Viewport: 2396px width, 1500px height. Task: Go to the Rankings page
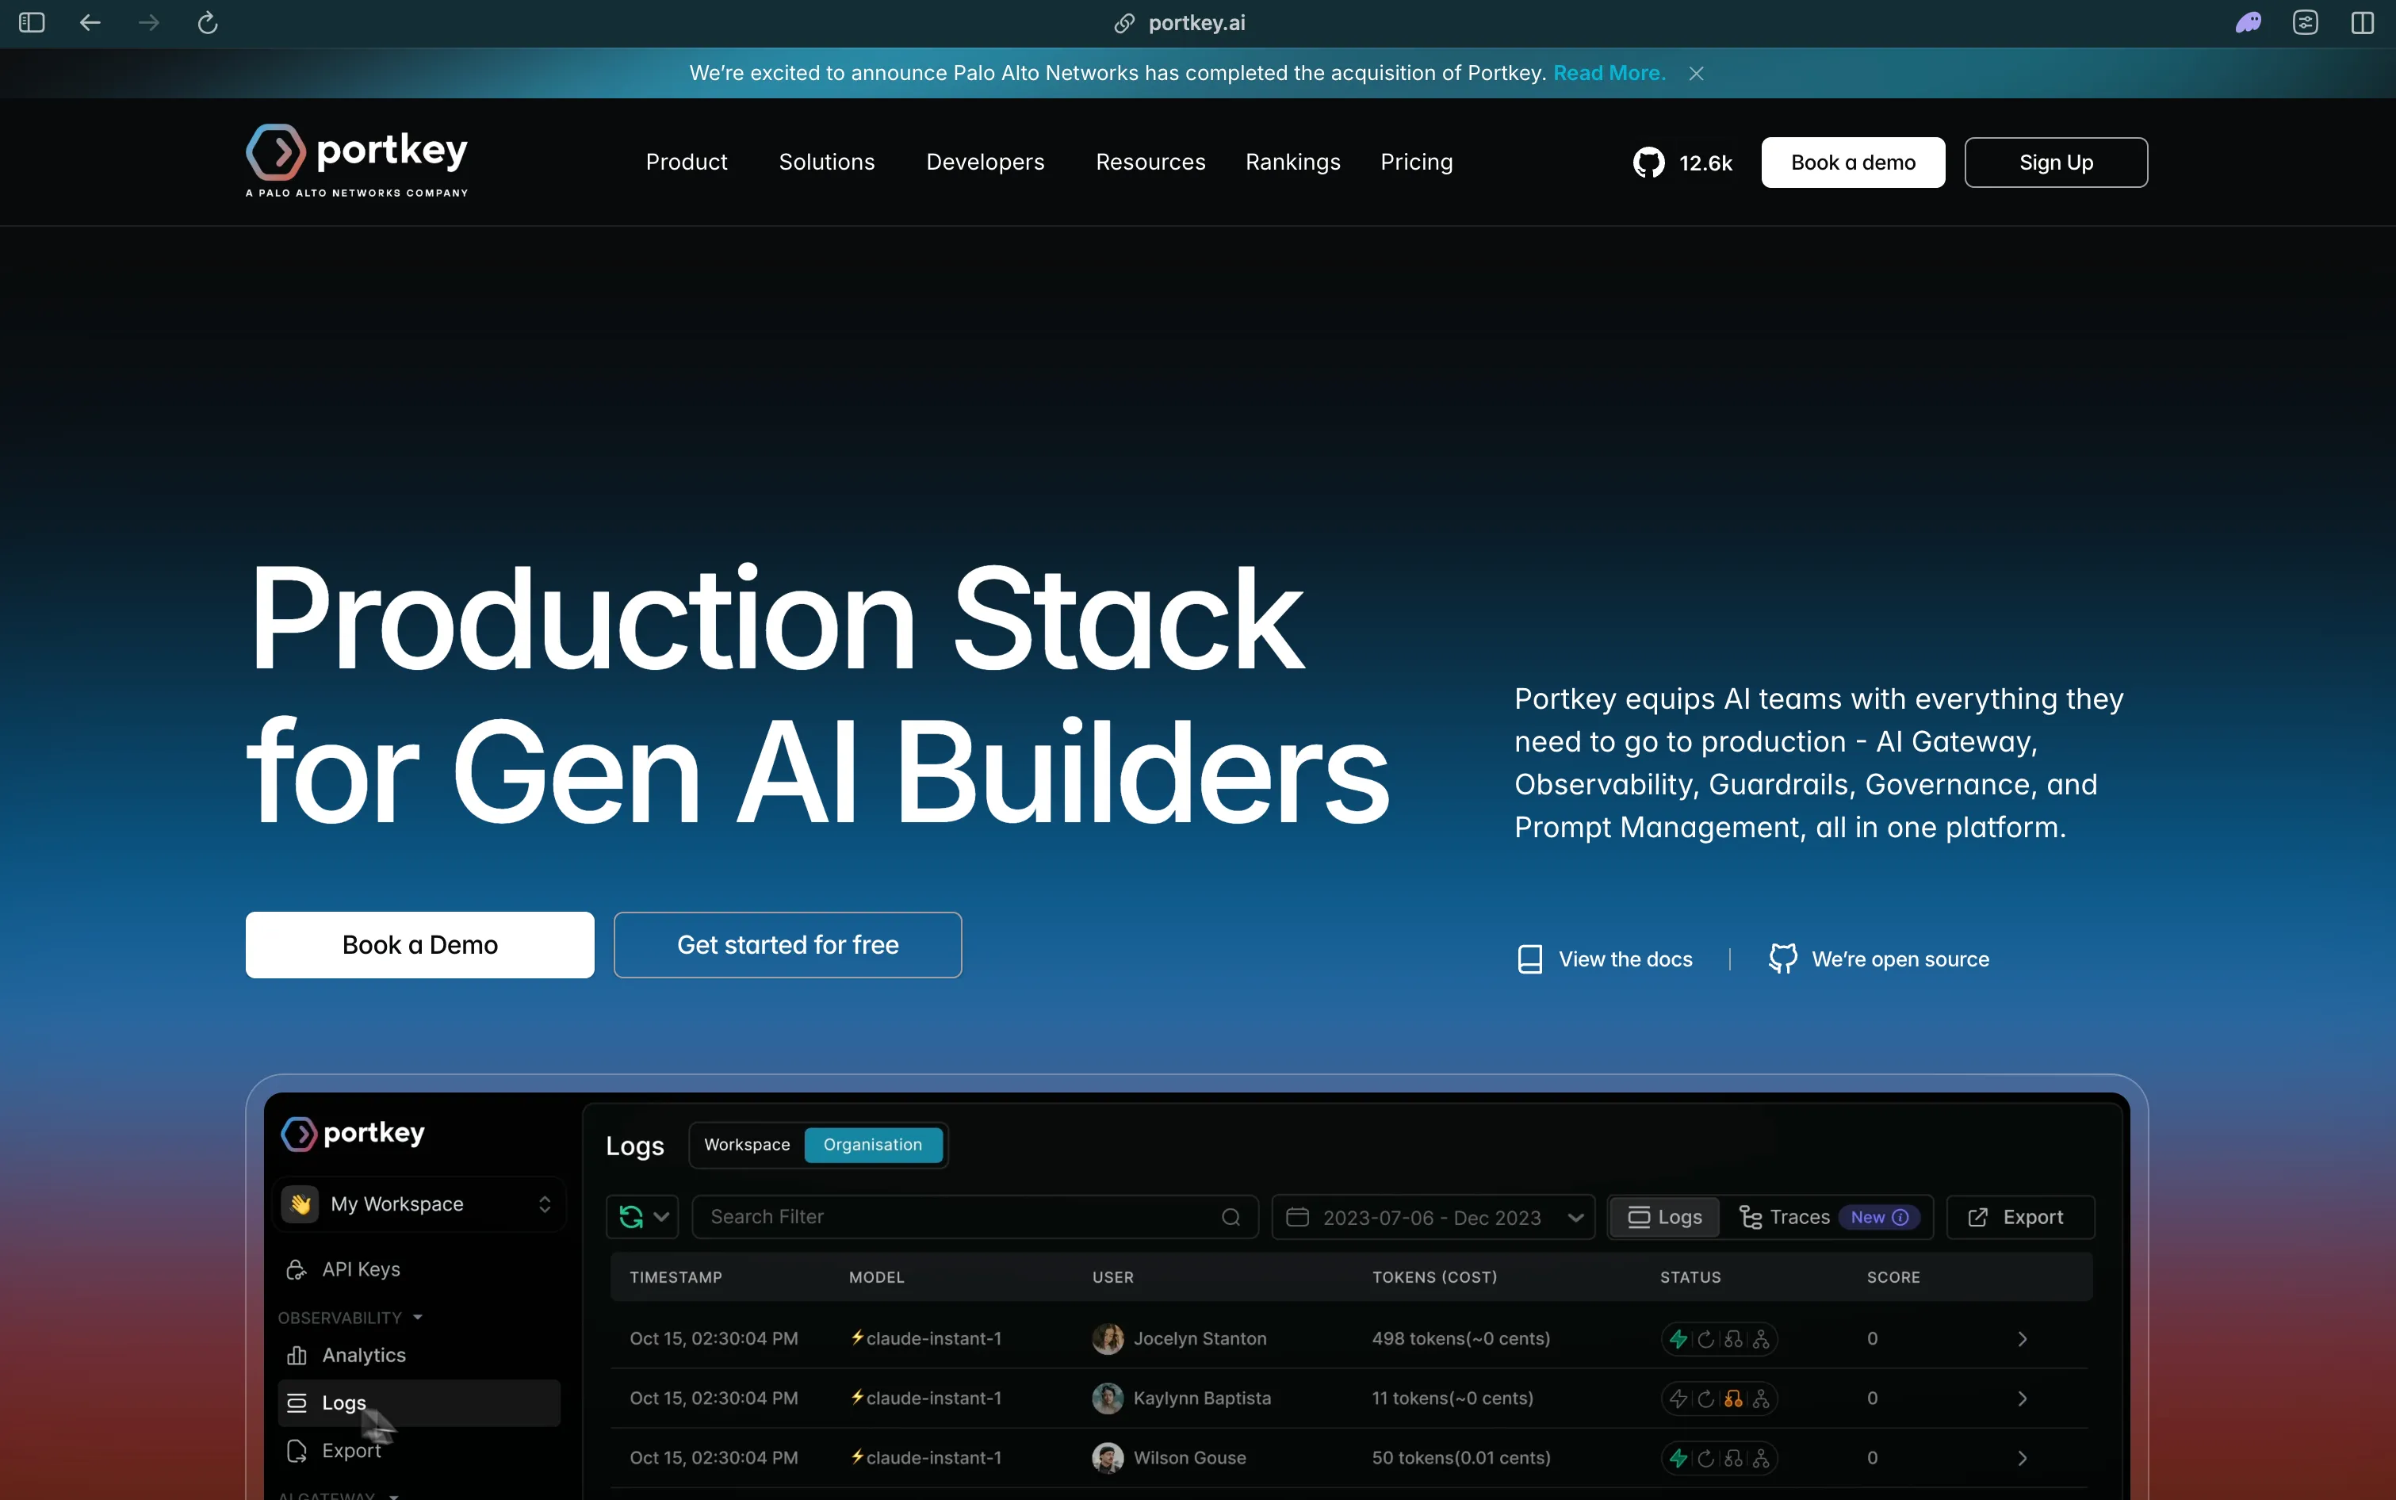point(1293,162)
